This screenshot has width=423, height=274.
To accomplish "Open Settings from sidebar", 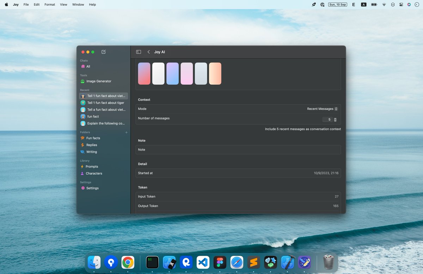I will coord(104,188).
